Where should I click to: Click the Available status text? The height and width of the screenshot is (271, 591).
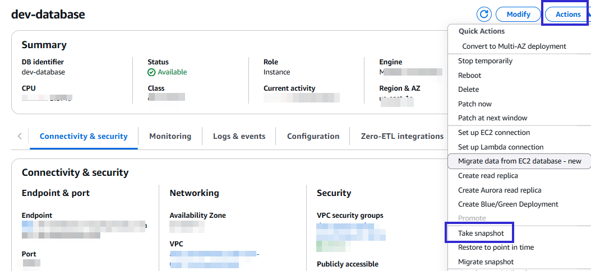pos(172,72)
